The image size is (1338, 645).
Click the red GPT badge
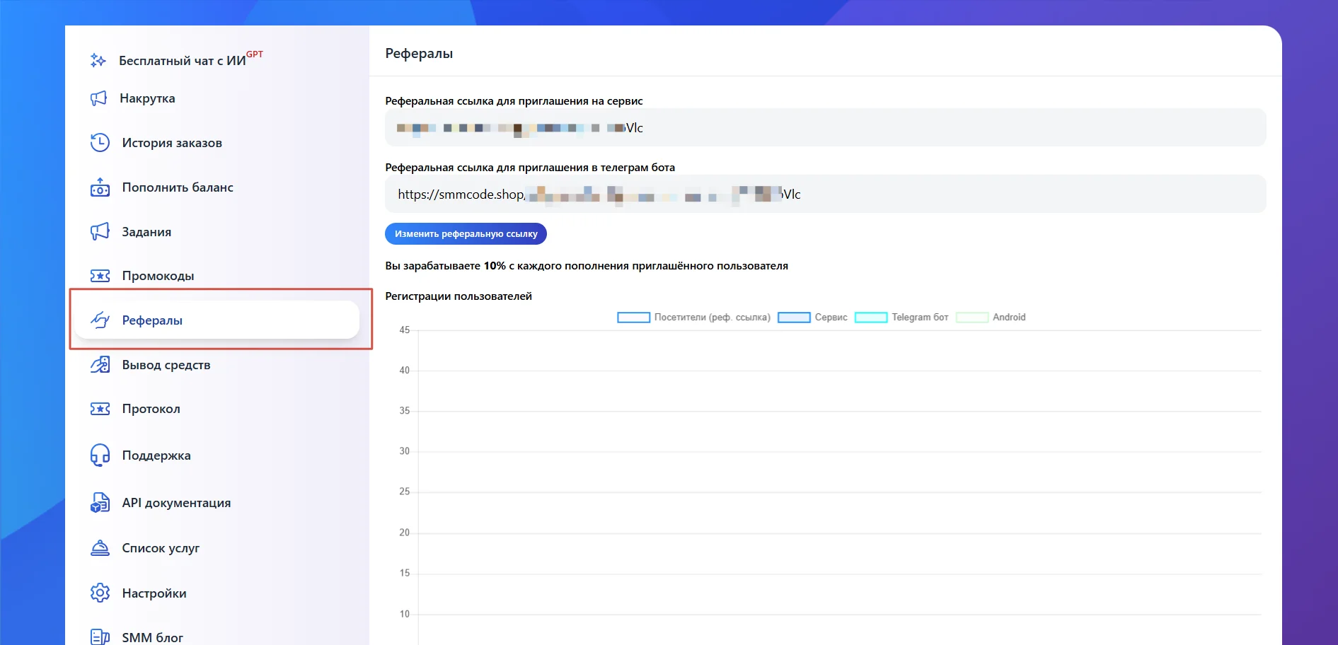coord(255,54)
